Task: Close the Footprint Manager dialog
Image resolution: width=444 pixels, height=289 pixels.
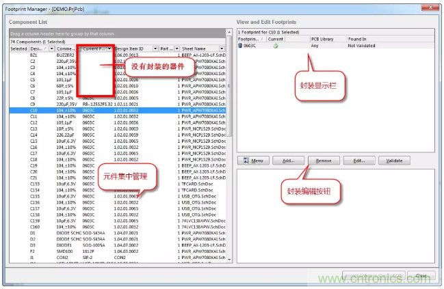Action: pos(421,276)
